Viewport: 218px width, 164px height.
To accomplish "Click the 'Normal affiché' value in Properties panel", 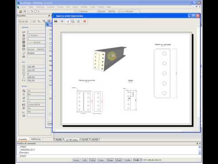I will coord(36,105).
